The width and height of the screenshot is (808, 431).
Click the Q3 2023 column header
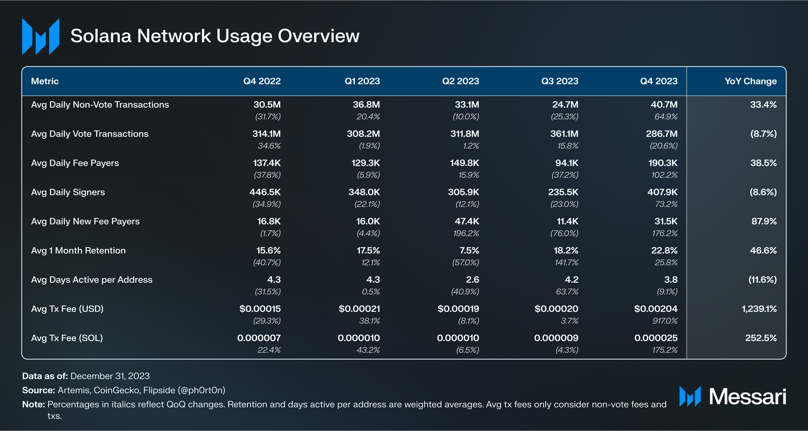[560, 81]
